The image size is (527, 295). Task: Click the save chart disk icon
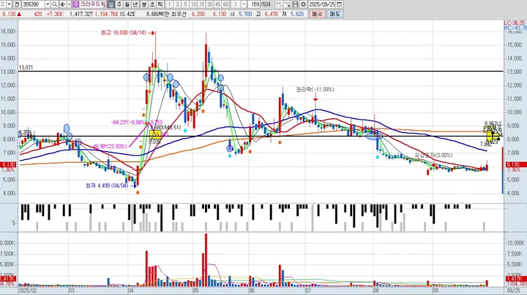pyautogui.click(x=296, y=4)
